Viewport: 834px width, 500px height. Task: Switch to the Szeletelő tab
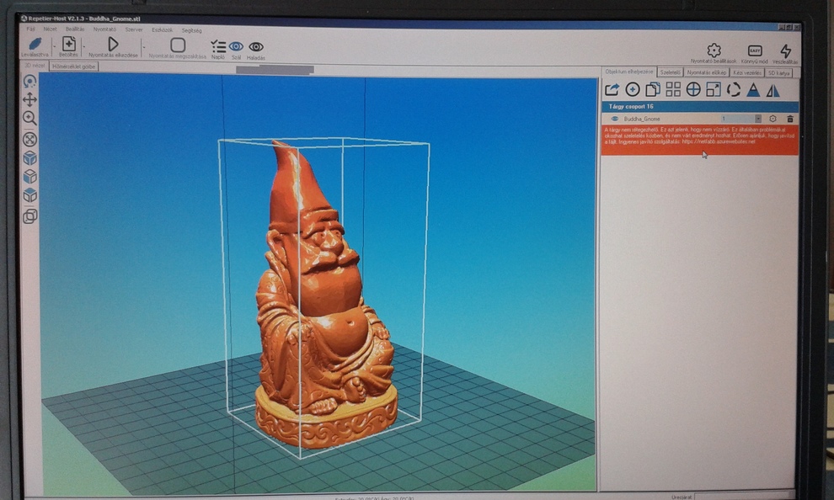click(670, 72)
